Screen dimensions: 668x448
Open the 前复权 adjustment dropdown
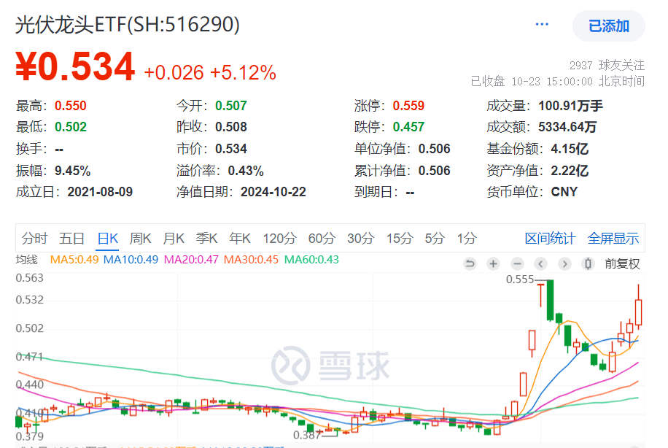(622, 264)
